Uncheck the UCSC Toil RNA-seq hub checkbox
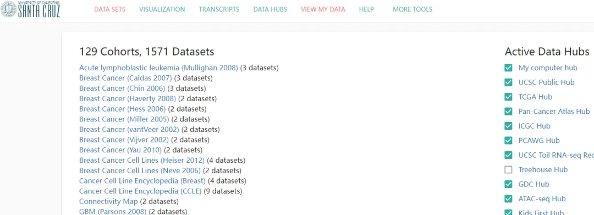The height and width of the screenshot is (215, 594). point(508,155)
